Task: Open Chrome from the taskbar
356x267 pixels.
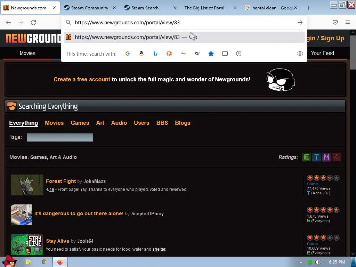Action: pos(44,262)
